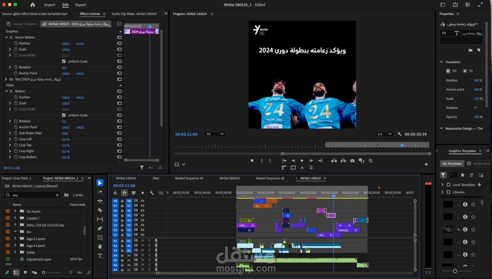
Task: Click the project search field containing seq
Action: [32, 195]
